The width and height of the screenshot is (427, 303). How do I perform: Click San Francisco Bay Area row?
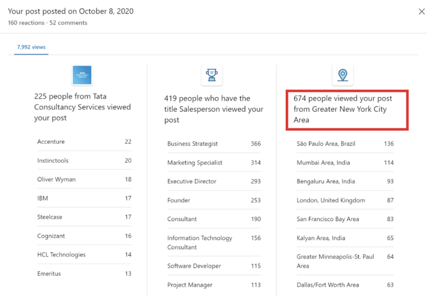pyautogui.click(x=345, y=219)
